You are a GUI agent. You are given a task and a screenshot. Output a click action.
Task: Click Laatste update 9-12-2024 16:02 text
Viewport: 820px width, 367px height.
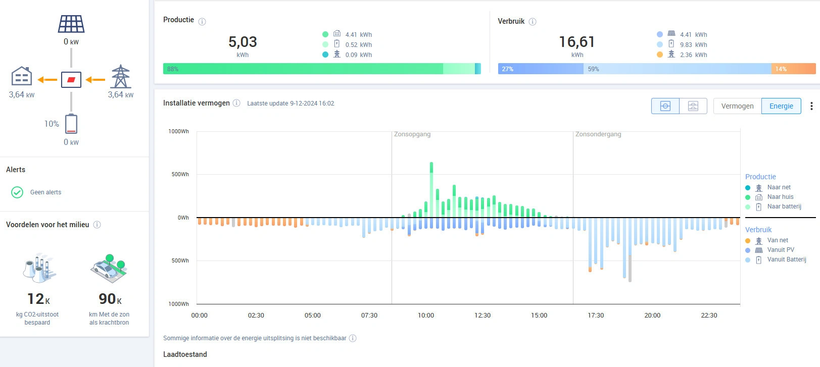[291, 103]
